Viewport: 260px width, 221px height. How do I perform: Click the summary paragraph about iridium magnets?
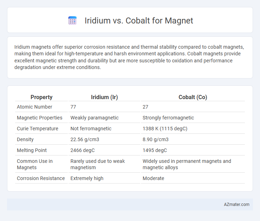[x=129, y=57]
